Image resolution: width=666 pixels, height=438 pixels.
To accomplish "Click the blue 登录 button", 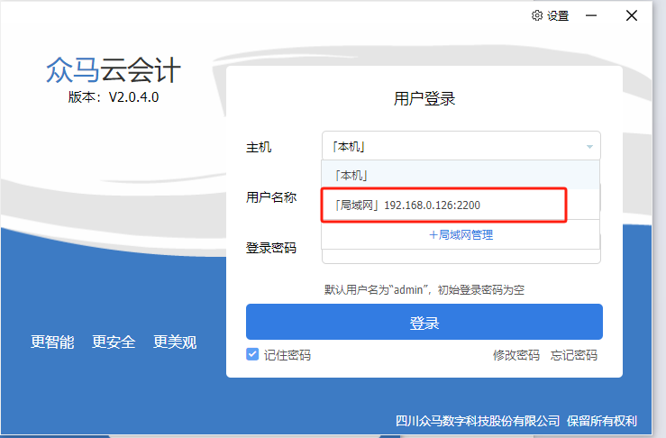I will [x=424, y=322].
